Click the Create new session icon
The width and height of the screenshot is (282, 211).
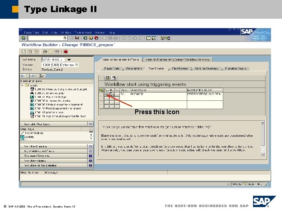pos(148,38)
